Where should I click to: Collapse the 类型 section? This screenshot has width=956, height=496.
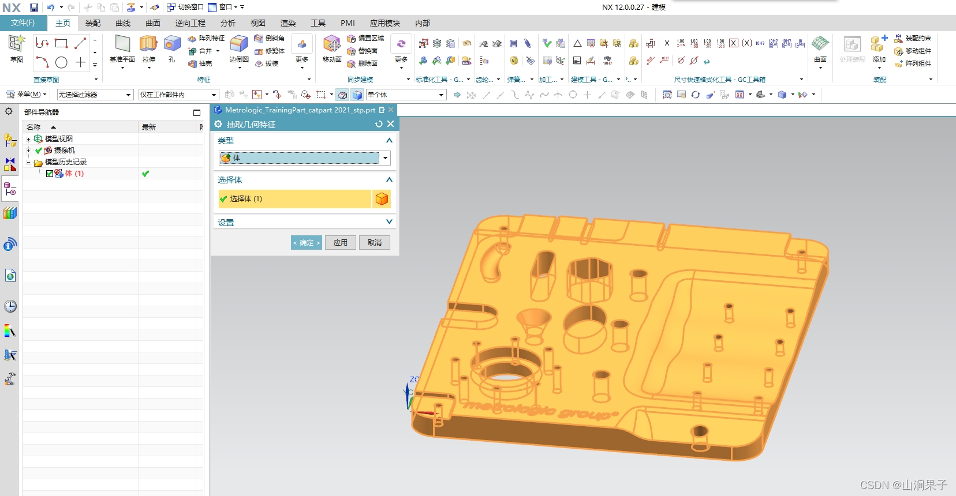389,140
